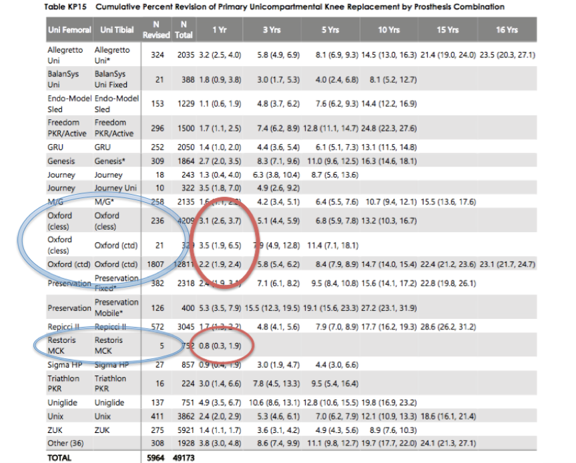Click the "Journey Uni" tibial cell
Screen dimensions: 576x463
pos(115,188)
